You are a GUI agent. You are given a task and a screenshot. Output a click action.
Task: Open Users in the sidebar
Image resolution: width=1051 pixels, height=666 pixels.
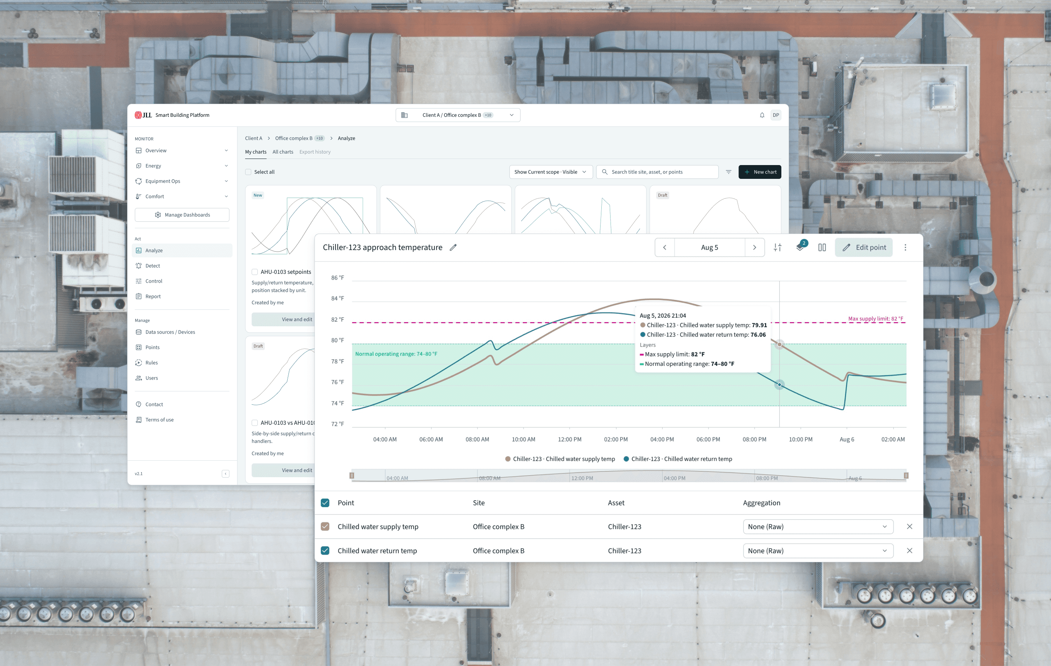click(x=182, y=378)
